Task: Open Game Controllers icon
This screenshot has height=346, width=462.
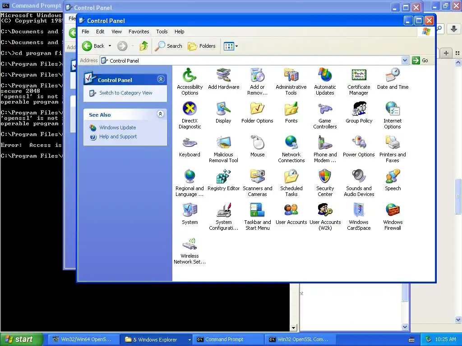Action: tap(325, 116)
